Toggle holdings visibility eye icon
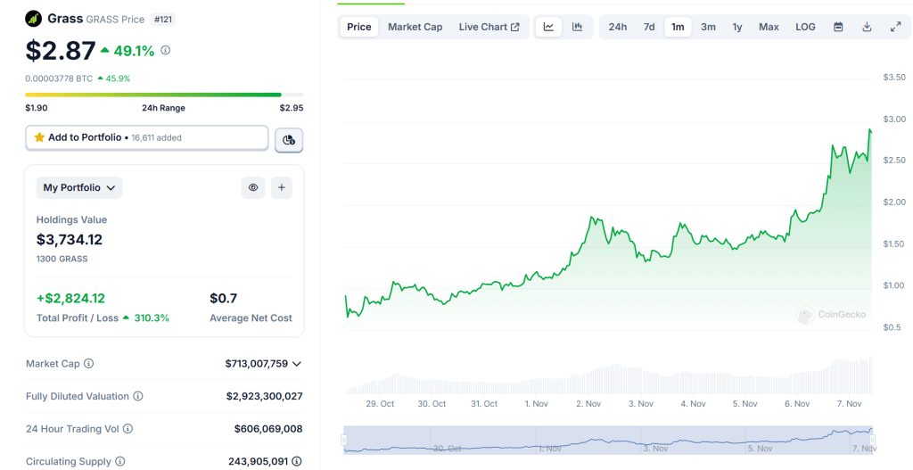 point(253,187)
